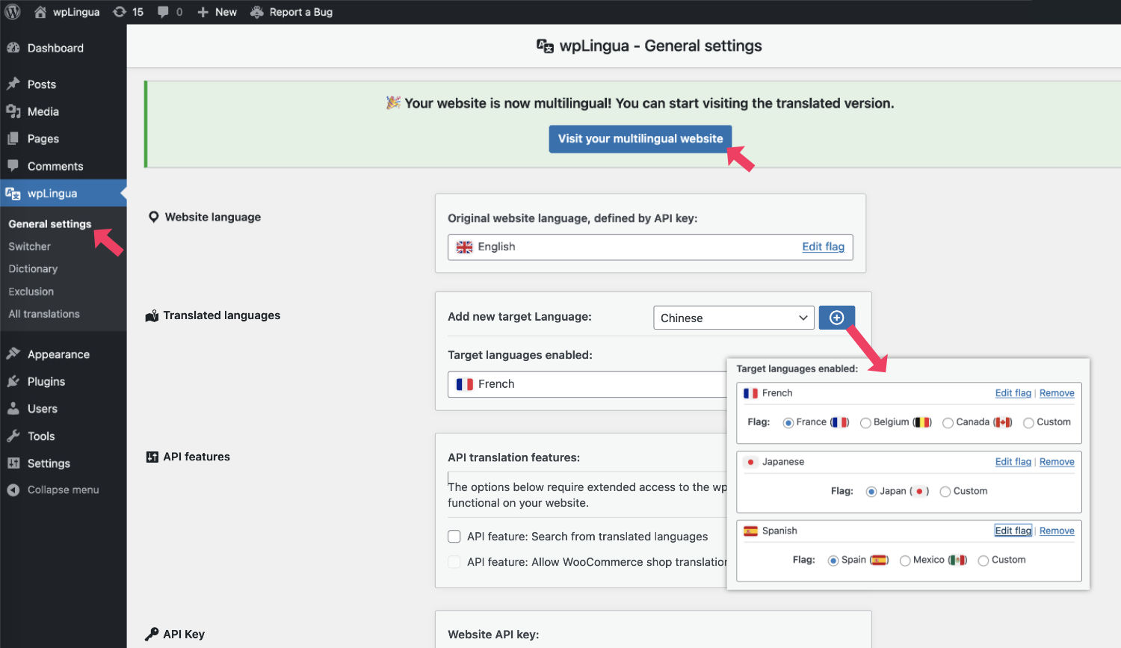This screenshot has width=1121, height=648.
Task: Click the UK flag beside English
Action: point(464,247)
